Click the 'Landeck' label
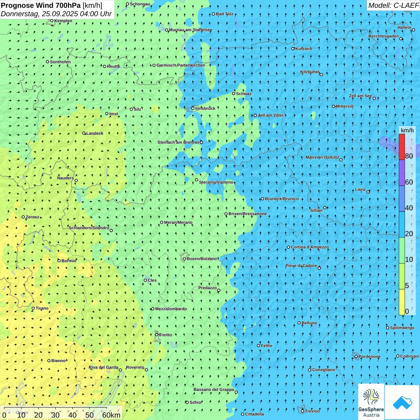Screen dimensions: 420x420 pyautogui.click(x=95, y=133)
